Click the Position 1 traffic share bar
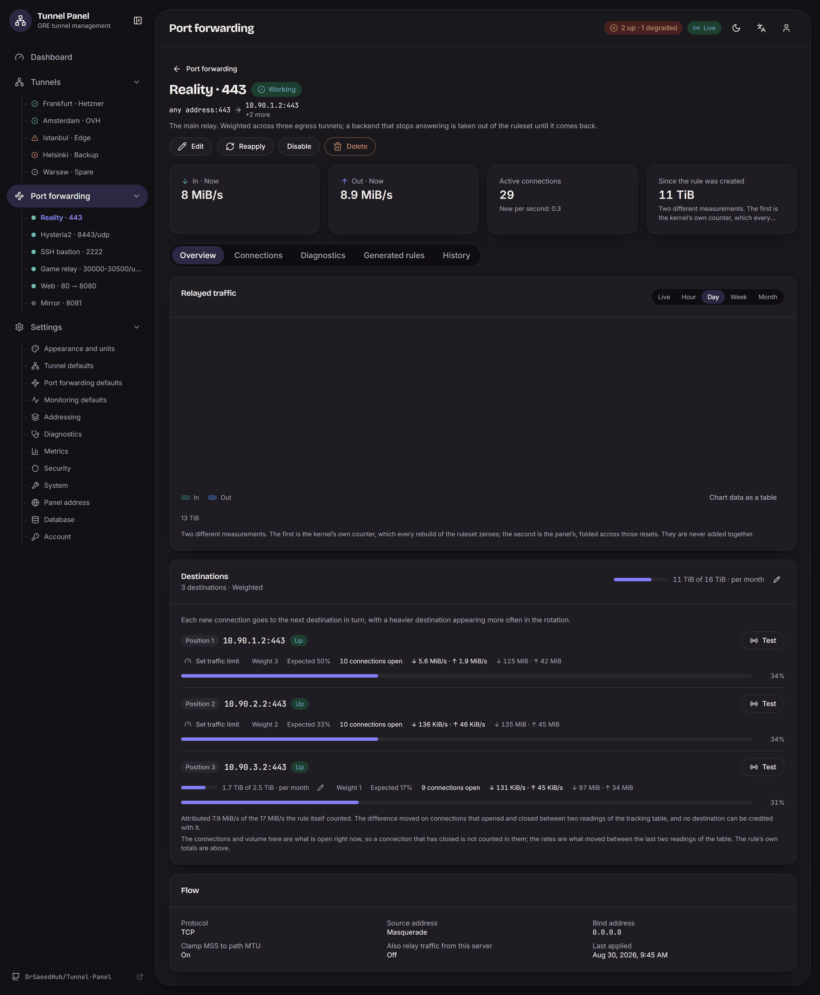820x995 pixels. click(466, 676)
